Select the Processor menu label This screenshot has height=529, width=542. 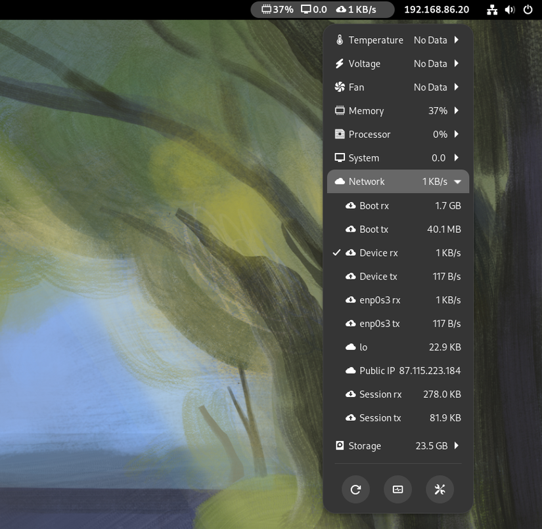[369, 135]
